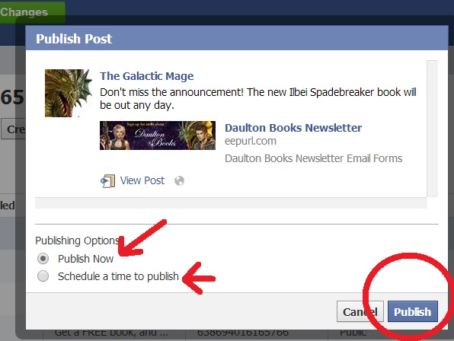
Task: Click the Galactic Mage dragon profile picture
Action: coord(69,93)
